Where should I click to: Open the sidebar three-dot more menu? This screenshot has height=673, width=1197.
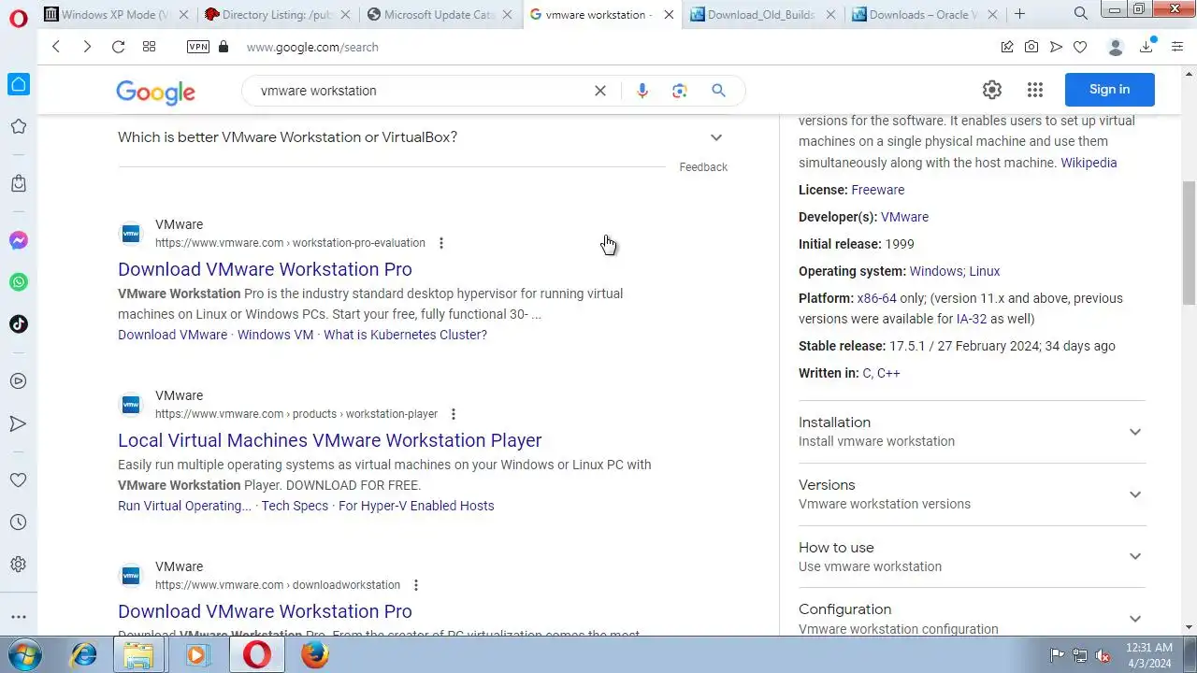pos(19,617)
